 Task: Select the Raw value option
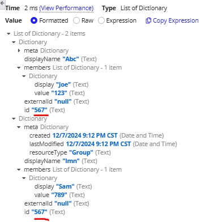[x=76, y=20]
